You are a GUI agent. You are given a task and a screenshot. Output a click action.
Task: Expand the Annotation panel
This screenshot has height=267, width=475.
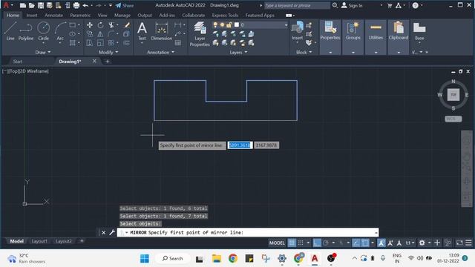[x=160, y=53]
